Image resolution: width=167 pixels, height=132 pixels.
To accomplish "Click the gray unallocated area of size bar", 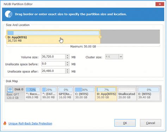I will click(x=130, y=37).
